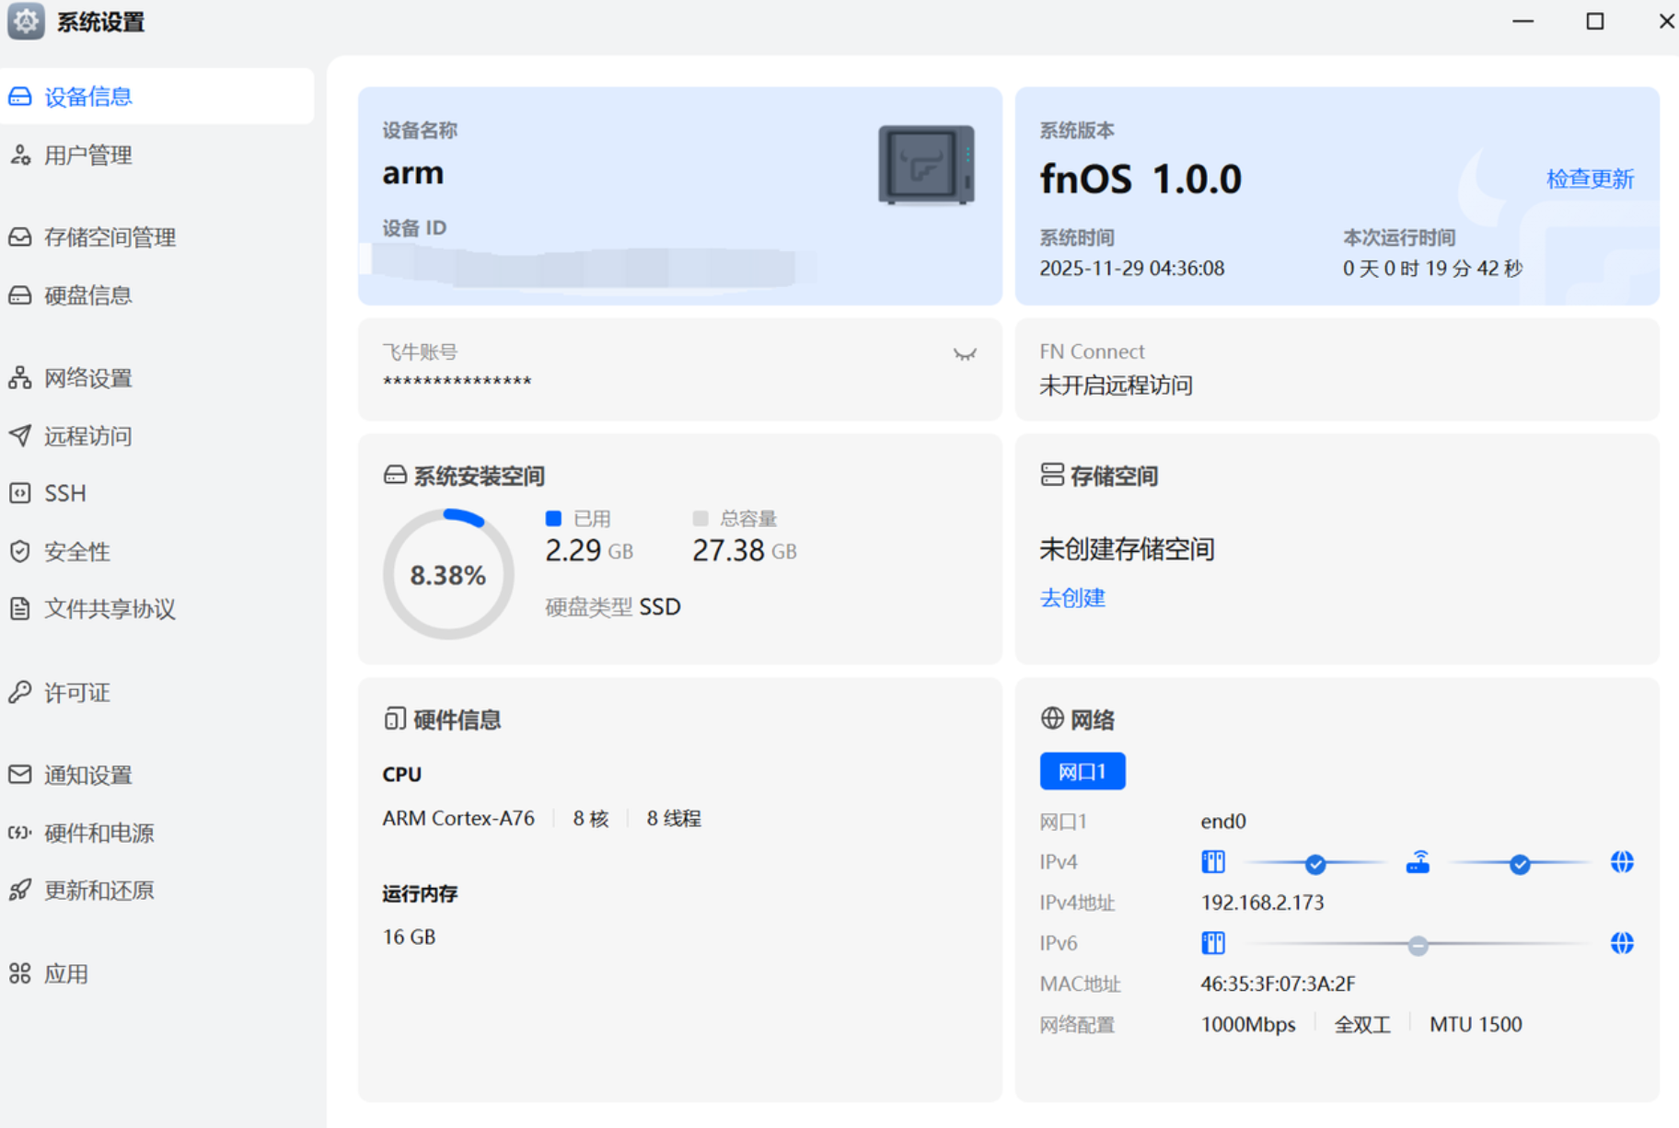1679x1128 pixels.
Task: Click the 网络 globe header icon
Action: [x=1051, y=719]
